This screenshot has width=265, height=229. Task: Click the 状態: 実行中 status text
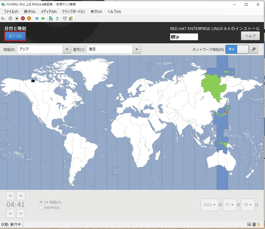pyautogui.click(x=11, y=224)
